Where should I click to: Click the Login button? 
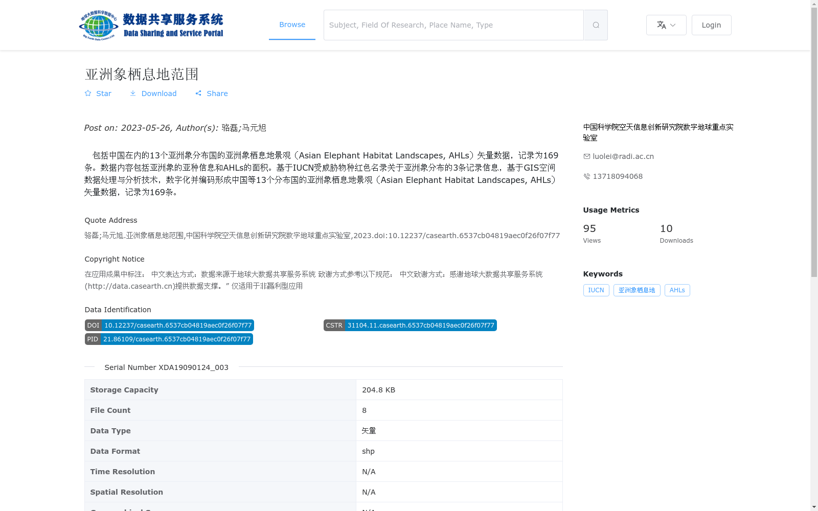711,25
